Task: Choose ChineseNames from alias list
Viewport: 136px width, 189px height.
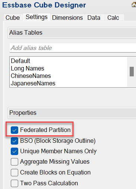Action: pos(31,76)
